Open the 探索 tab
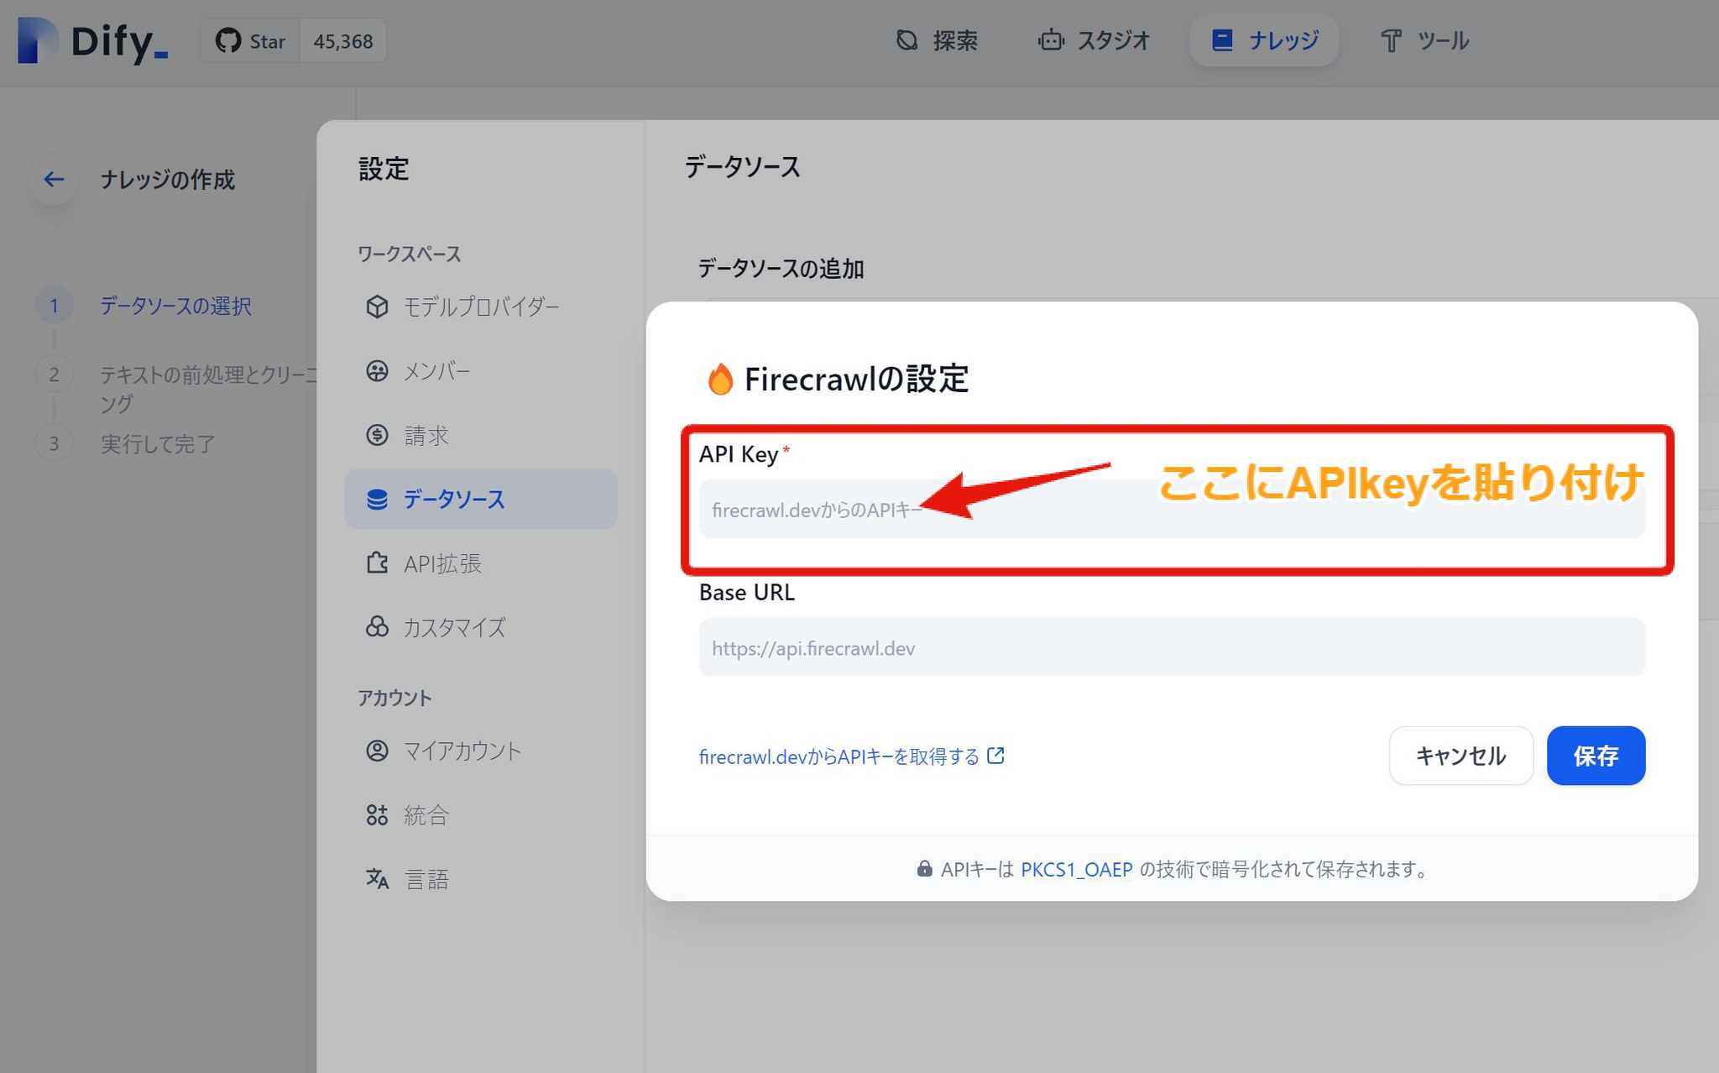The image size is (1719, 1073). (x=937, y=40)
